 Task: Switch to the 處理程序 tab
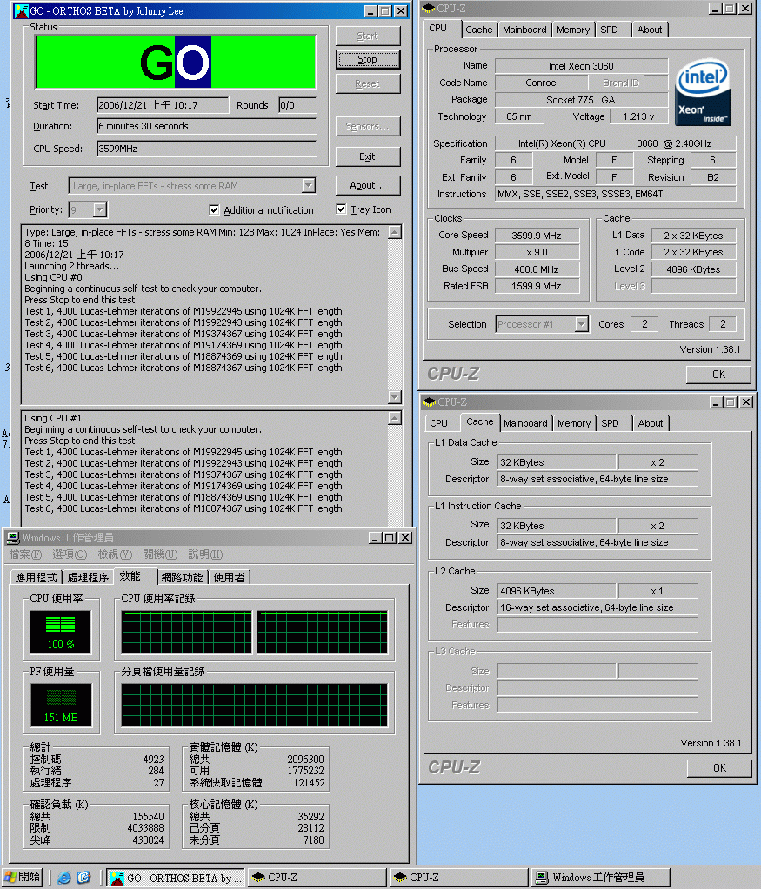pos(88,577)
